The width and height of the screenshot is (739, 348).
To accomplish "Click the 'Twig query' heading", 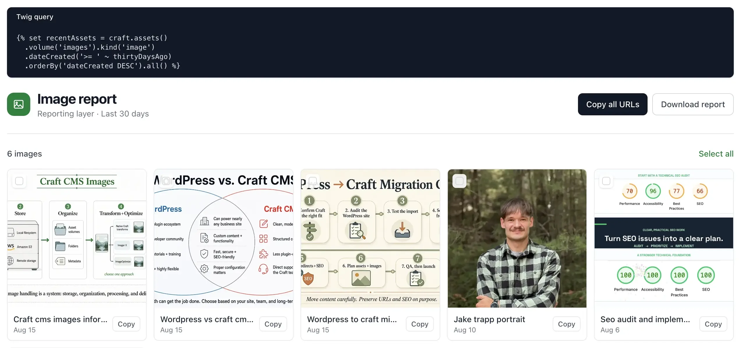I will pyautogui.click(x=35, y=17).
